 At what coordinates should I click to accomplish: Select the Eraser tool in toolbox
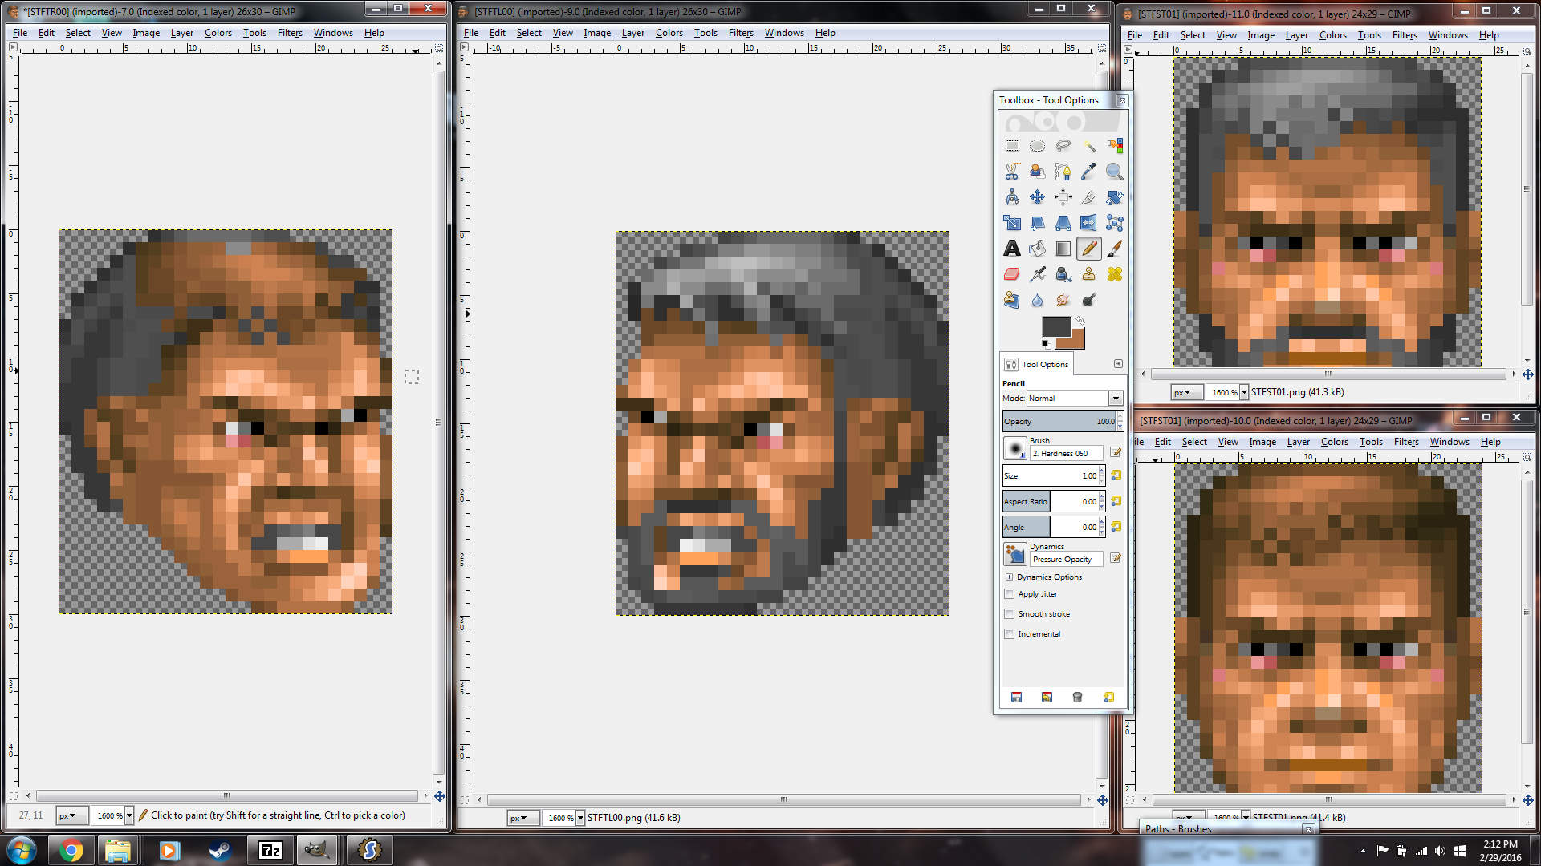pyautogui.click(x=1011, y=274)
